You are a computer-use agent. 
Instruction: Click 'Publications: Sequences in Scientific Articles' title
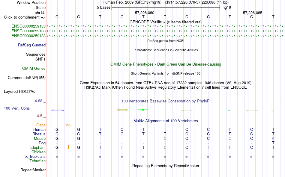[166, 50]
